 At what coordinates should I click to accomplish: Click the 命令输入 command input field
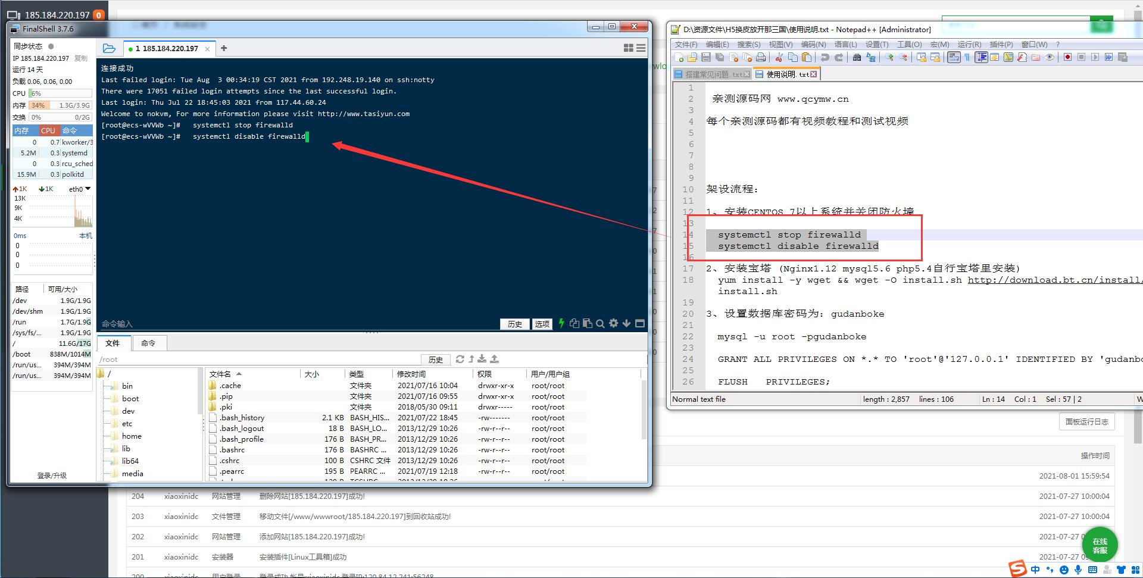pyautogui.click(x=298, y=324)
